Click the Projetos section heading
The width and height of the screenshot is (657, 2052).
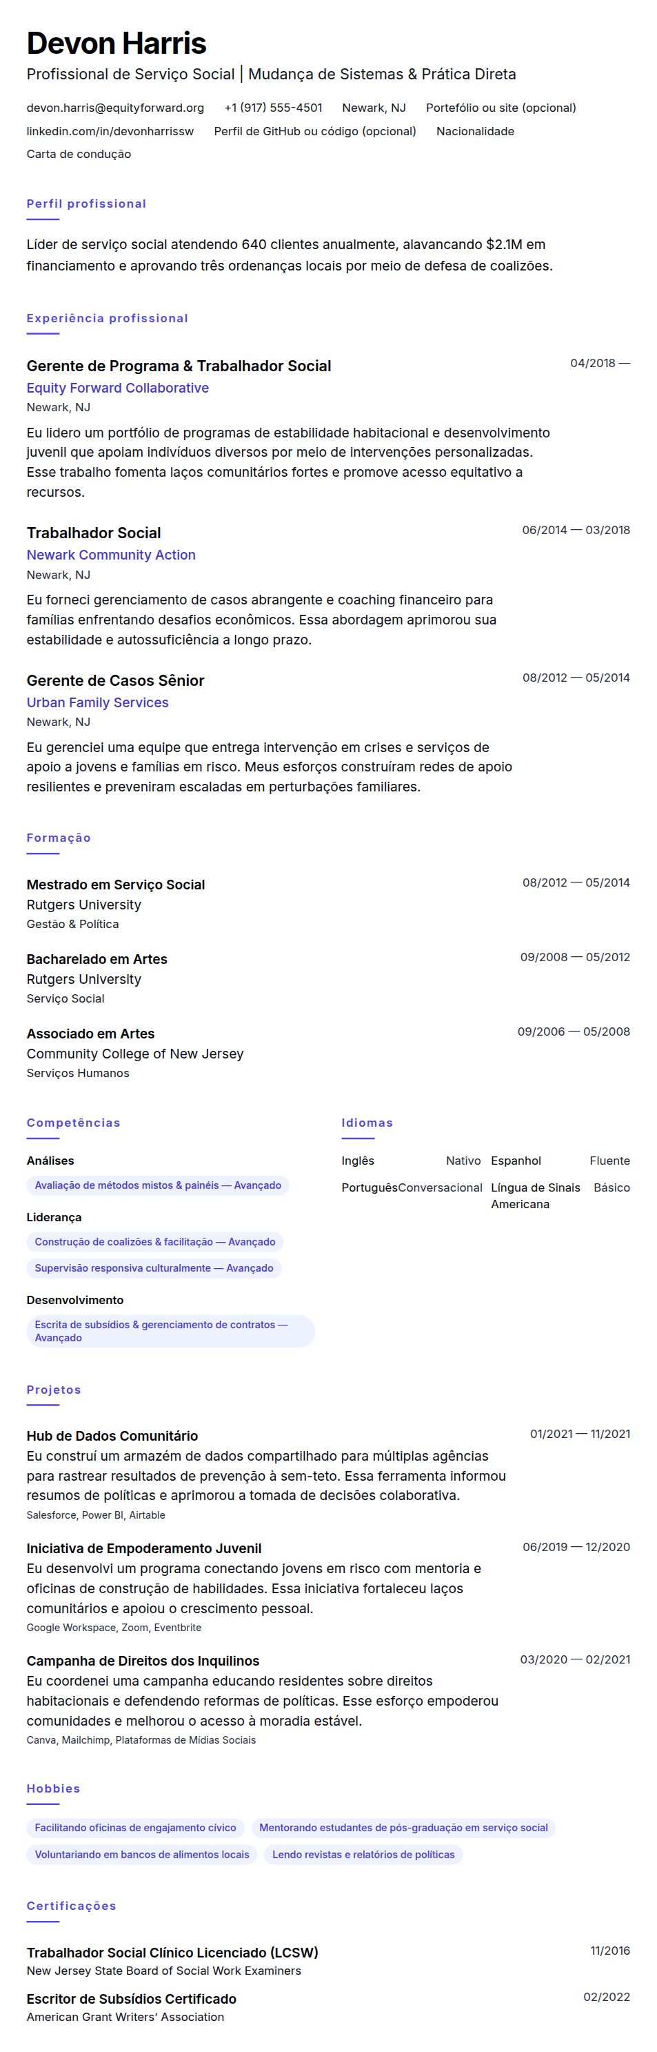[54, 1389]
